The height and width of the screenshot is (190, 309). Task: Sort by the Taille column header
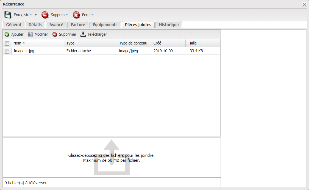pos(192,43)
